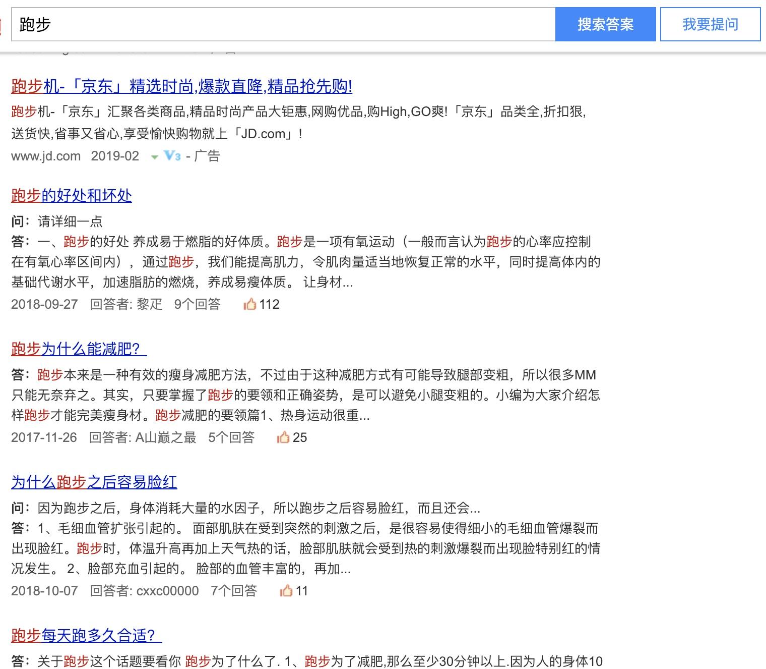Screen dimensions: 766x669
Task: Click the 我要提问 button
Action: pos(710,24)
